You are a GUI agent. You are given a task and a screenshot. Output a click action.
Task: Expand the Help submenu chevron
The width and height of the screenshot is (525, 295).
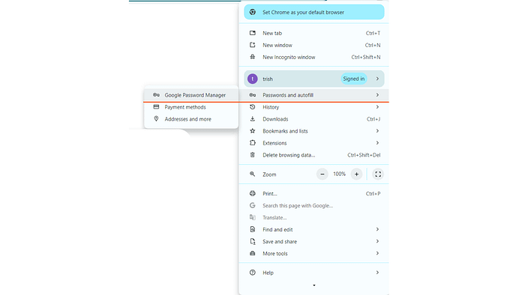[377, 273]
